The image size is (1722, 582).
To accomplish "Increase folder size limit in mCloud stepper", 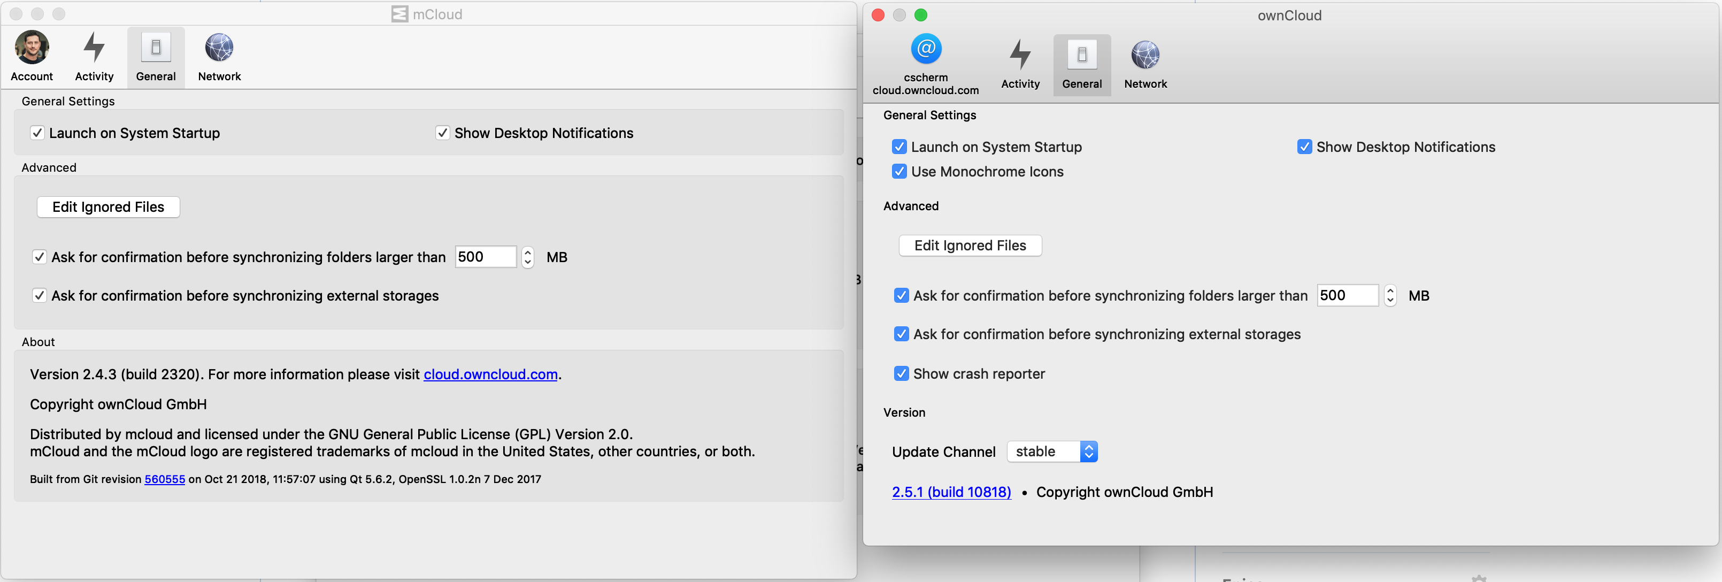I will (527, 252).
